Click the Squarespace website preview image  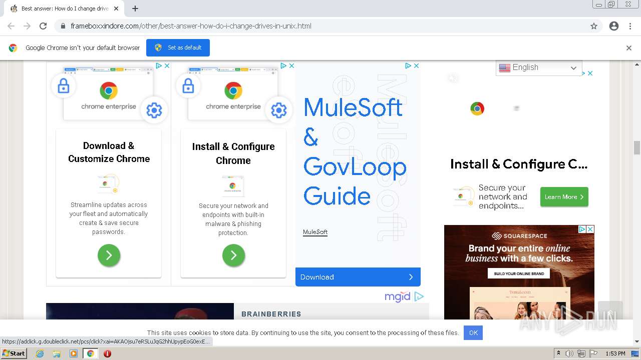pyautogui.click(x=519, y=303)
